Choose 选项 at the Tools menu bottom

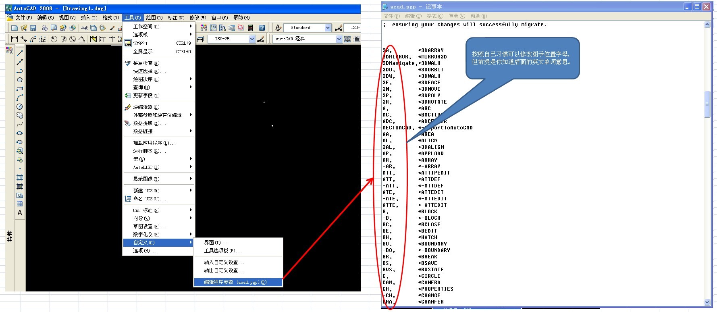(159, 250)
